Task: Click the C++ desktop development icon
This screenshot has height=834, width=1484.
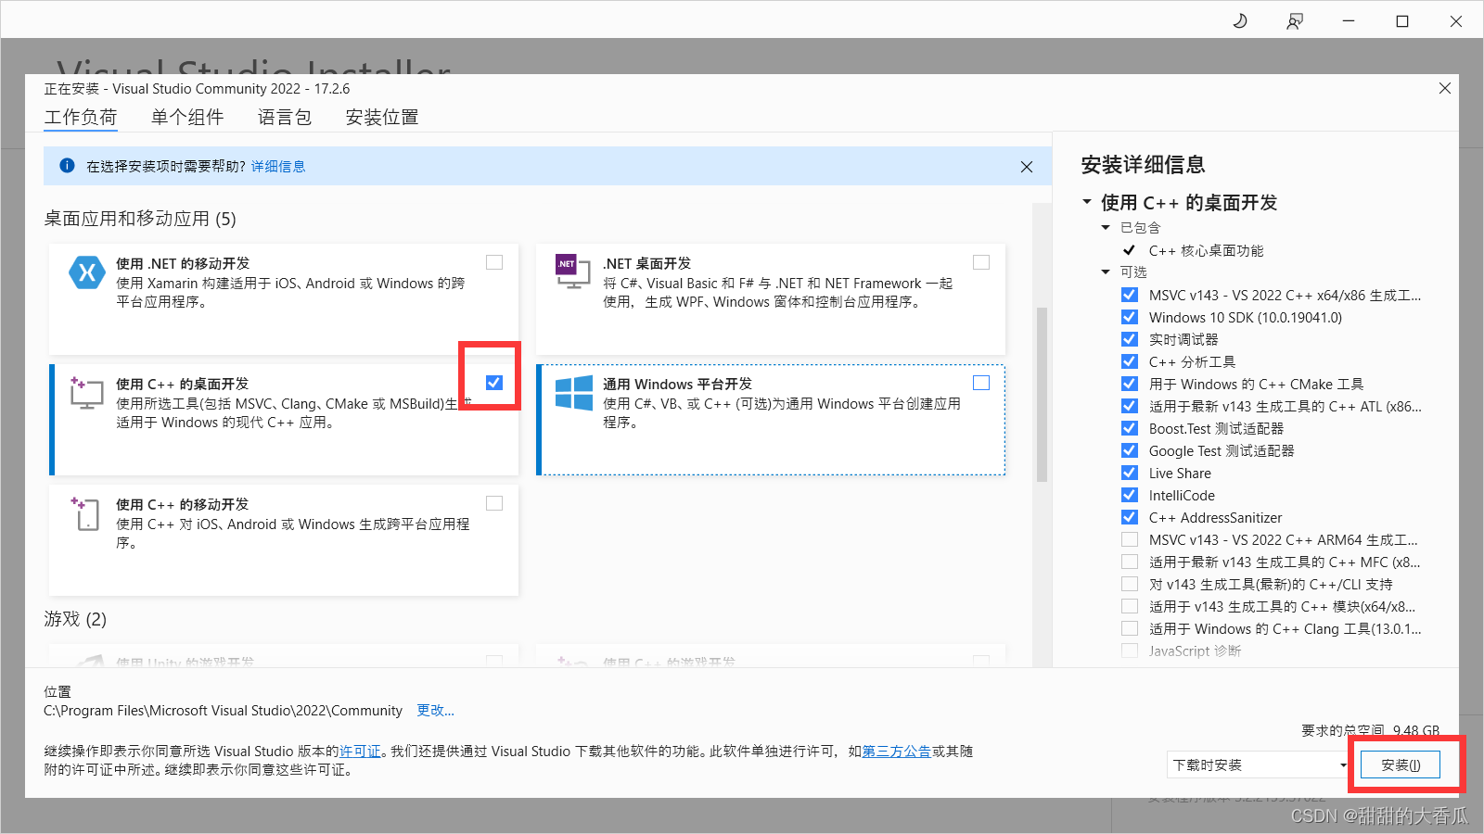Action: (x=86, y=393)
